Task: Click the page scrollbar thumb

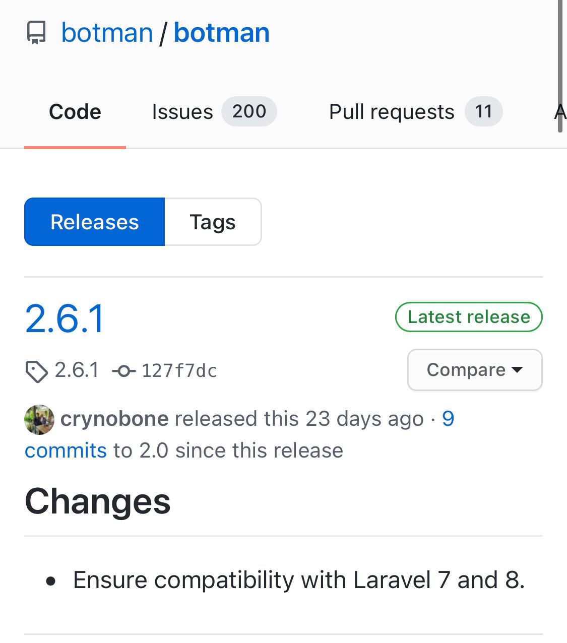Action: click(560, 66)
